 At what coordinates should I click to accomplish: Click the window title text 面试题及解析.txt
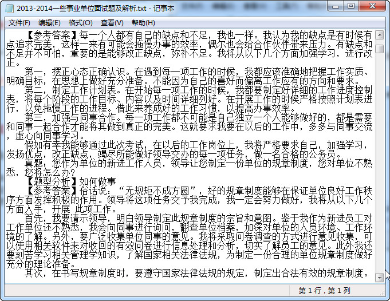[117, 9]
